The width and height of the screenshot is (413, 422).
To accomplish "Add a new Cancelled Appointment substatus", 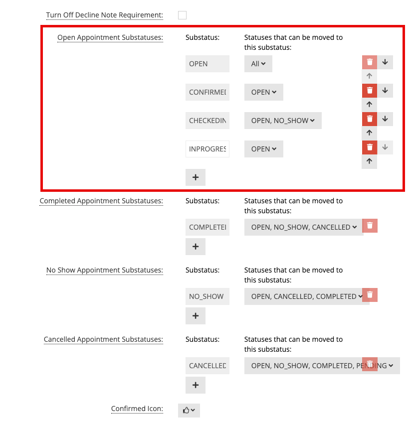I will (196, 385).
